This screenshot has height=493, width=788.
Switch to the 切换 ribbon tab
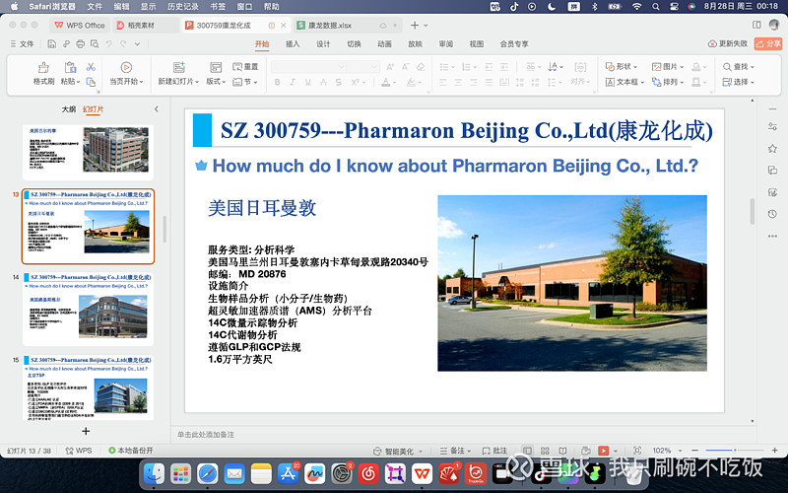tap(354, 44)
